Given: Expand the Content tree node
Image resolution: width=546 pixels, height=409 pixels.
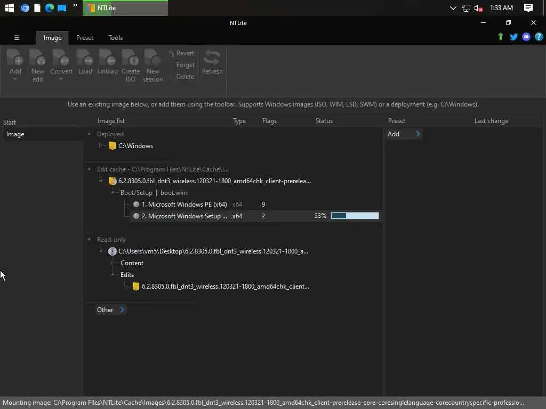Looking at the screenshot, I should point(113,263).
